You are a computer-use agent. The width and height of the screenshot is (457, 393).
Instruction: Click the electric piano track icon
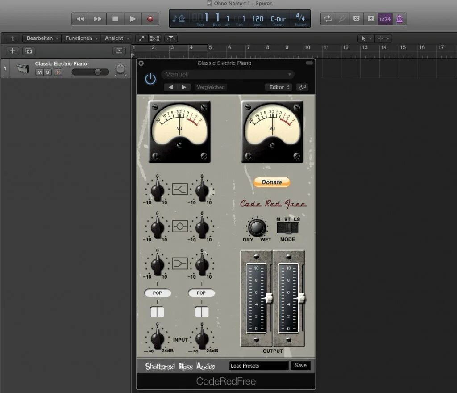[22, 68]
